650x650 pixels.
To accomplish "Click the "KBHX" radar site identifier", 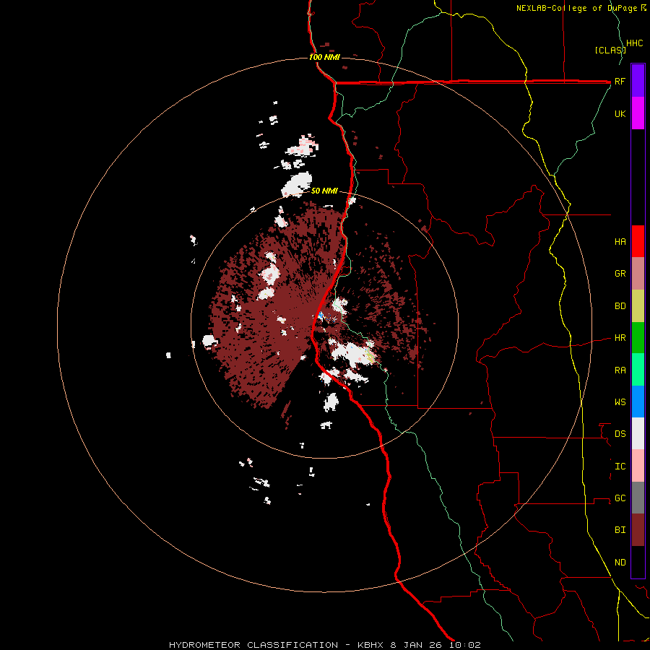I will pos(371,645).
